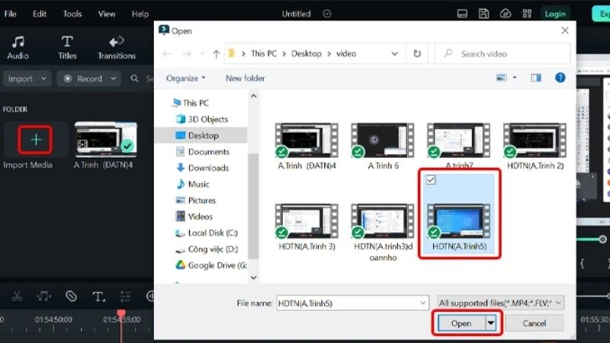The image size is (610, 343).
Task: Click the Import Media plus button
Action: [x=35, y=139]
